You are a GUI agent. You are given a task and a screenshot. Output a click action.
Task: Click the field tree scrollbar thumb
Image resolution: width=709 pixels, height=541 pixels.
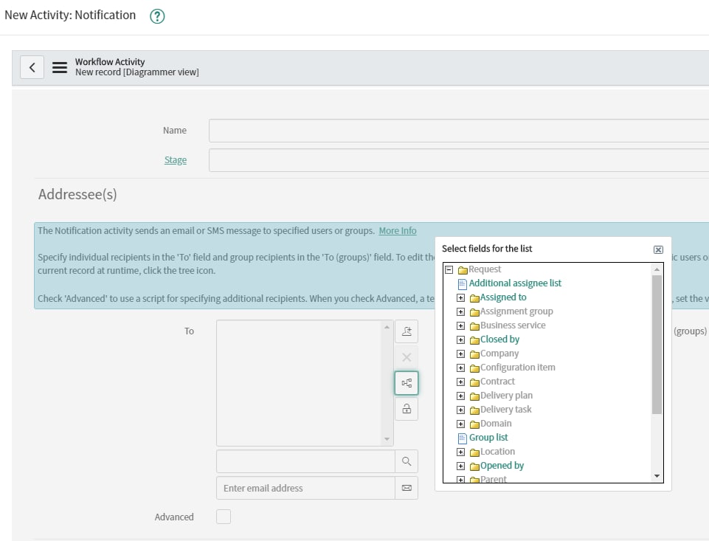coord(657,344)
